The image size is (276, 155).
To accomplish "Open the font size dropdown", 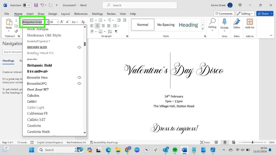I will (x=57, y=22).
